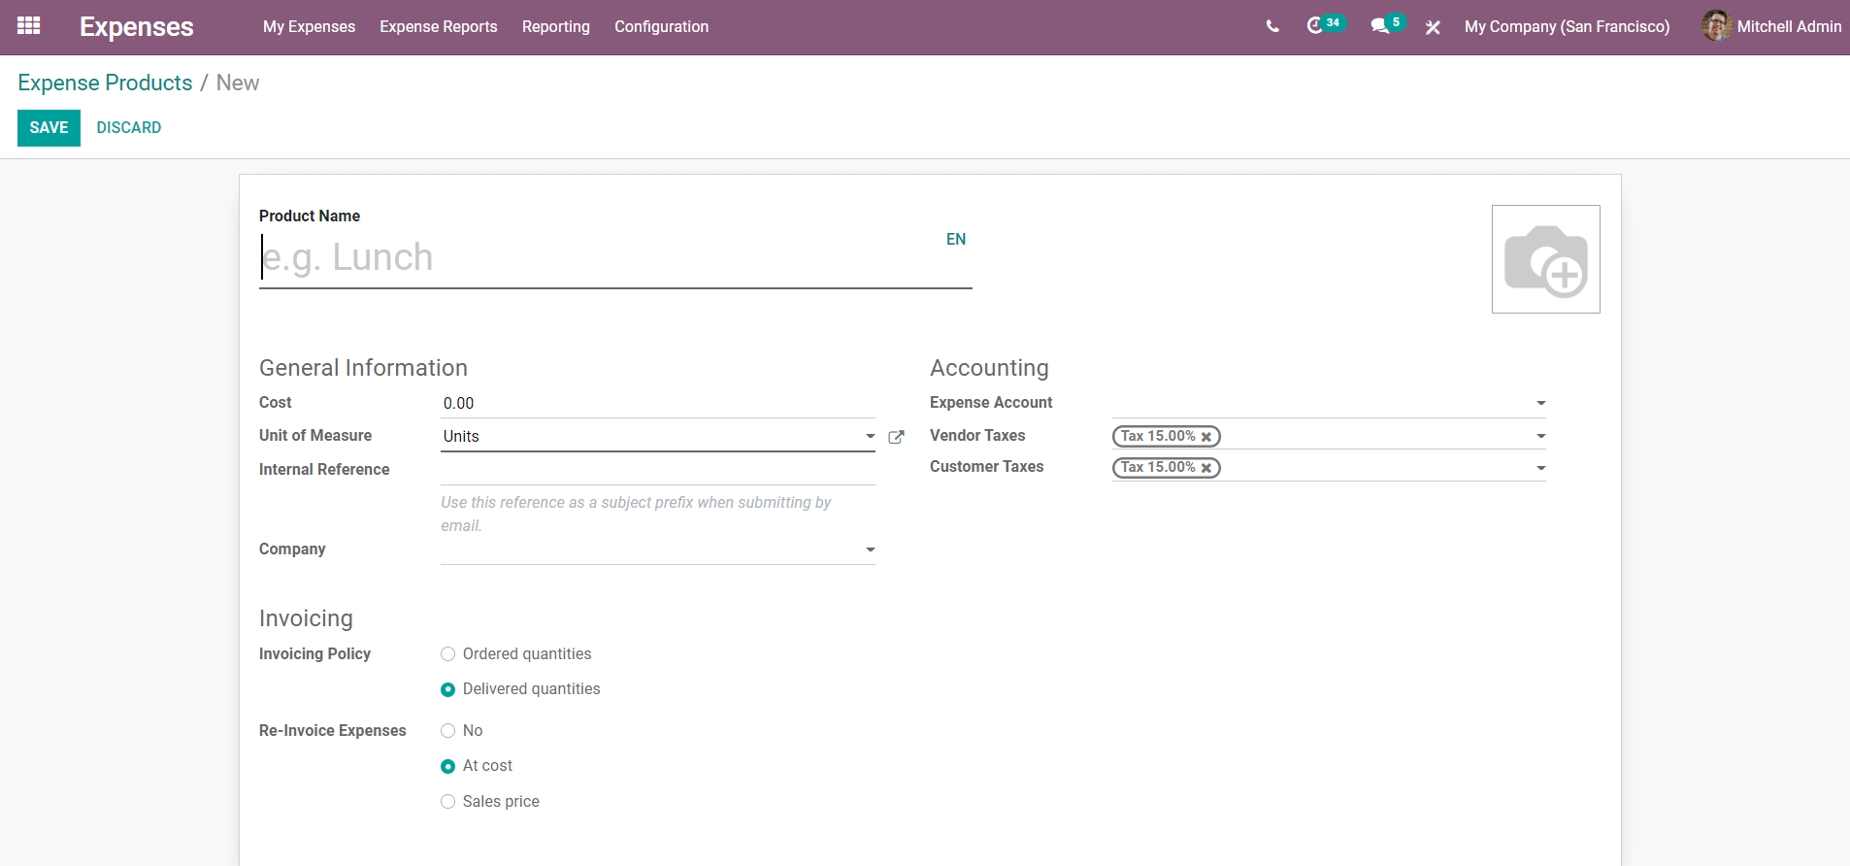Set Re-Invoice Expenses to At cost

click(x=447, y=766)
